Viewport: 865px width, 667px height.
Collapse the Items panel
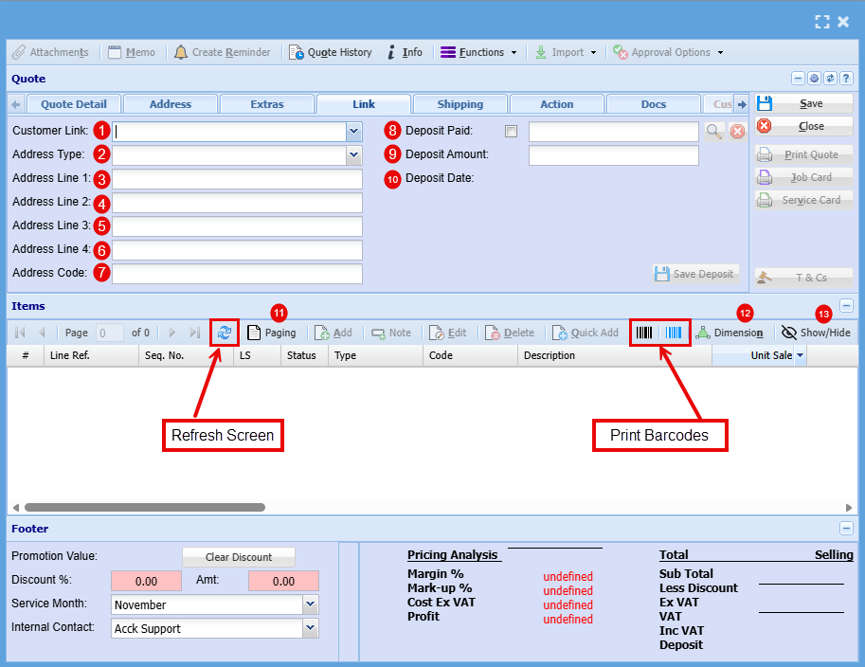point(846,306)
